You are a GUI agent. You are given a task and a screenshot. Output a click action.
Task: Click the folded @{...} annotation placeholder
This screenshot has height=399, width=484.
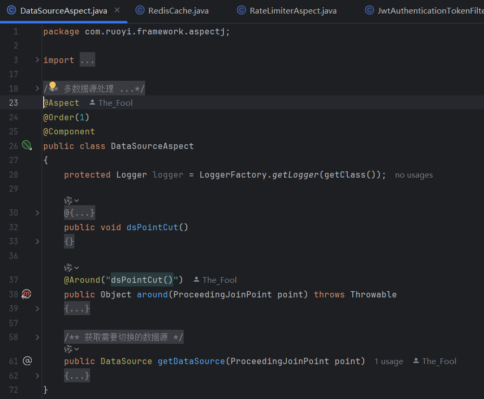click(80, 213)
